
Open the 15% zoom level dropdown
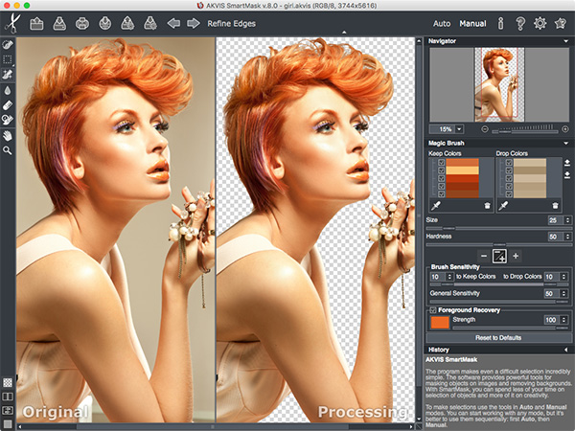[458, 128]
